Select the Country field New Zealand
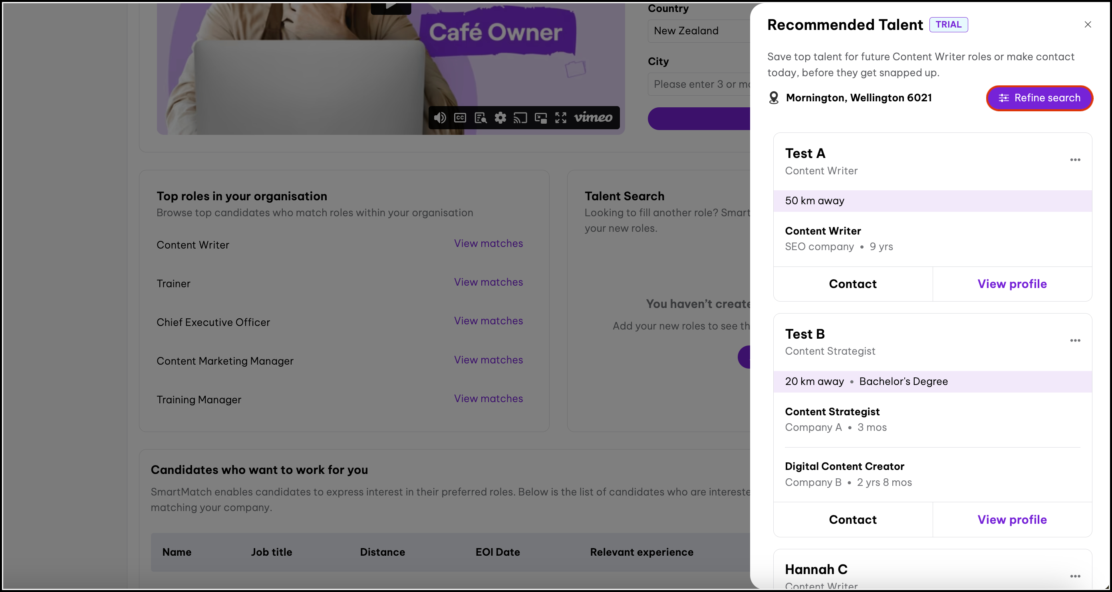The image size is (1112, 592). click(x=700, y=31)
